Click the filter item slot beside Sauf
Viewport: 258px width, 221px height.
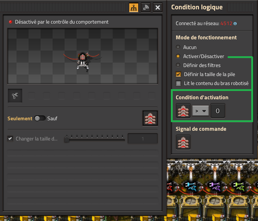[x=150, y=118]
